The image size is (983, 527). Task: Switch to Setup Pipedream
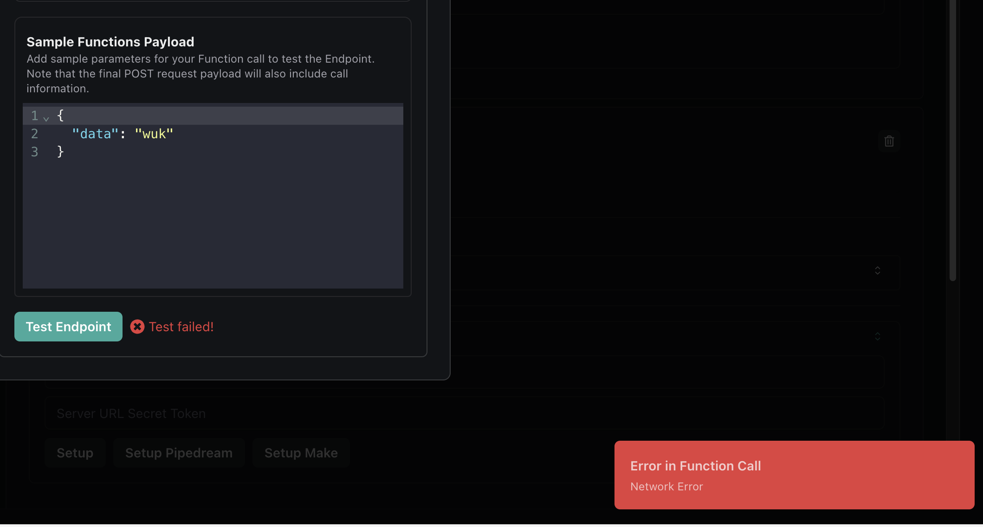tap(178, 452)
